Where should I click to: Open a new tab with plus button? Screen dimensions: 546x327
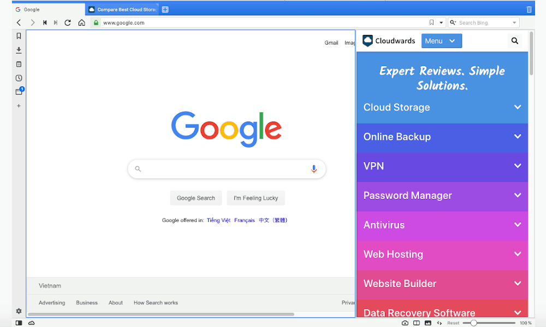pyautogui.click(x=165, y=9)
